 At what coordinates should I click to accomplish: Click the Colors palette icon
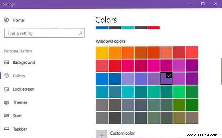(x=7, y=76)
